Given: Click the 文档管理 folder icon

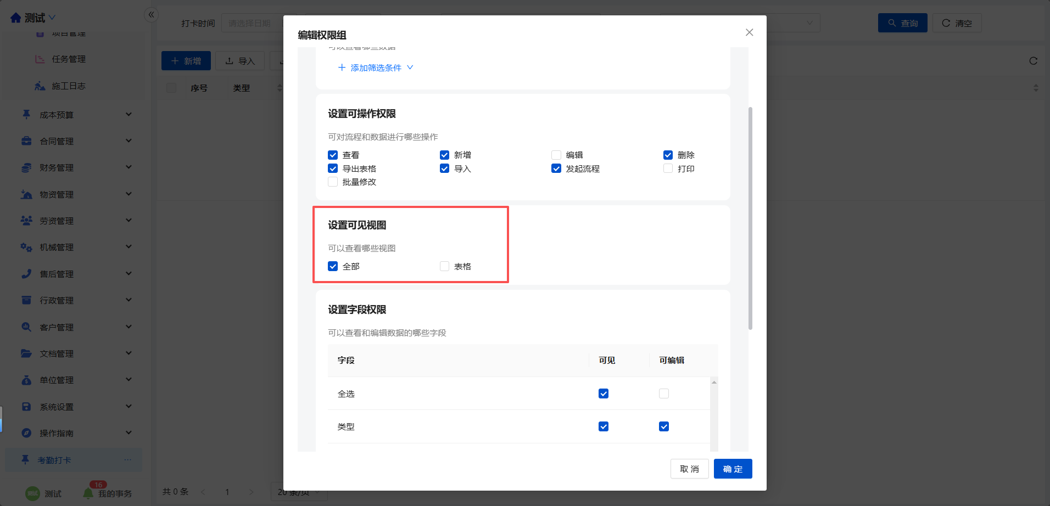Looking at the screenshot, I should click(x=26, y=353).
